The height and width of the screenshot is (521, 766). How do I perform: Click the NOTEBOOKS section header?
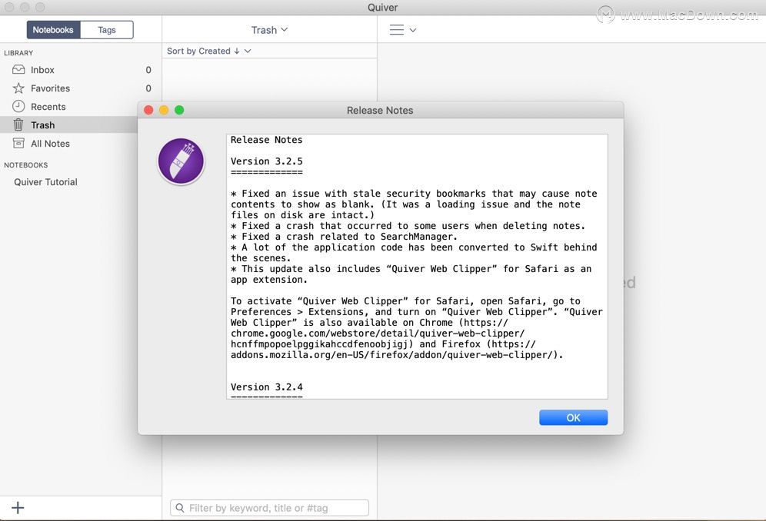tap(26, 165)
